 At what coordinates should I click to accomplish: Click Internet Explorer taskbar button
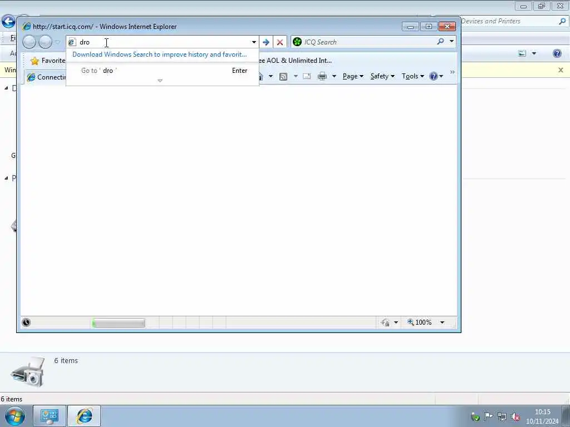coord(84,416)
